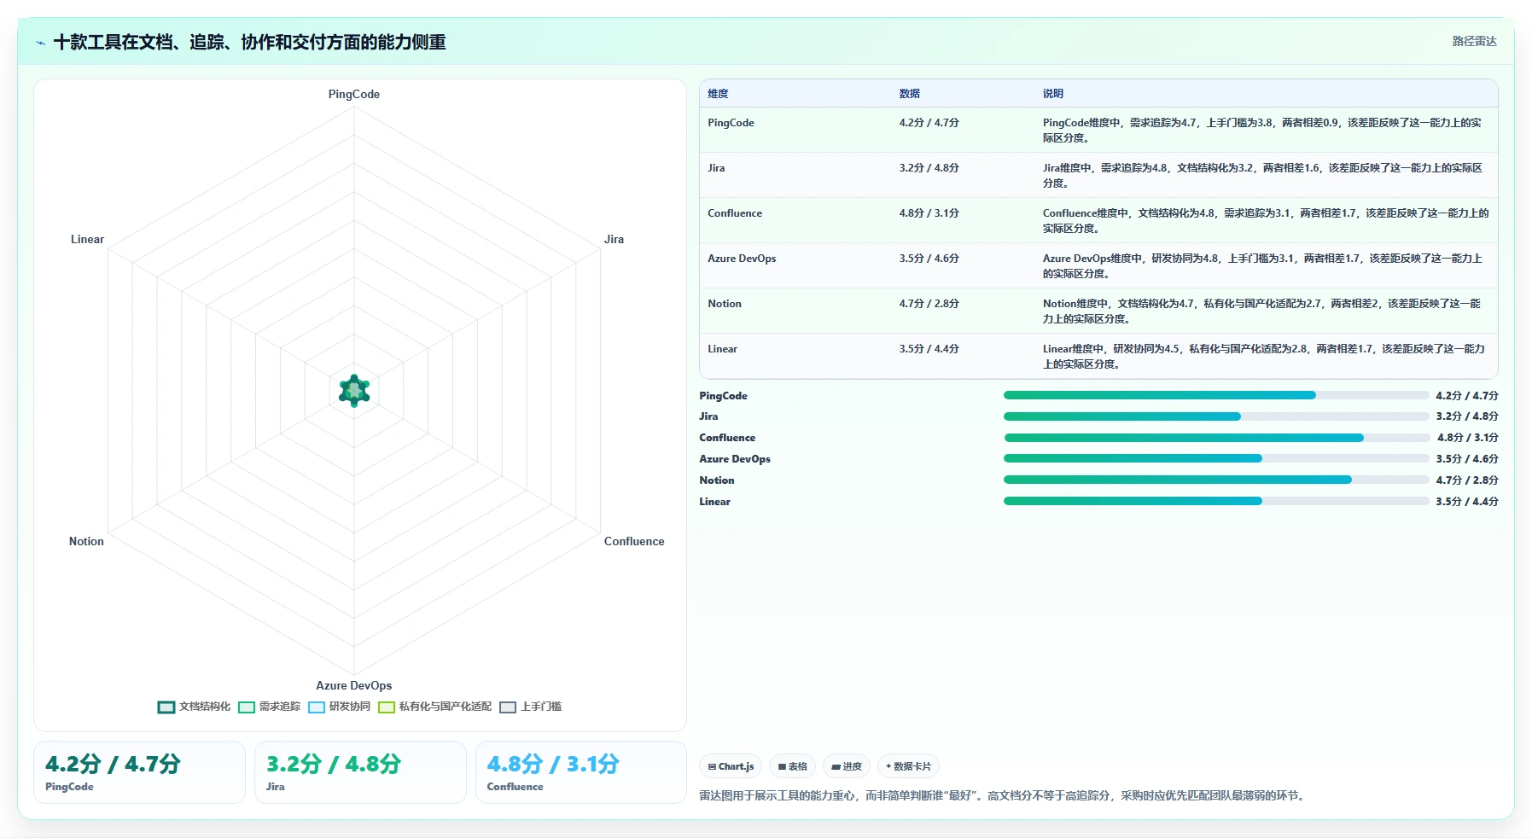Toggle the 研发协同 legend series
Screen dimensions: 1532x838
[340, 707]
